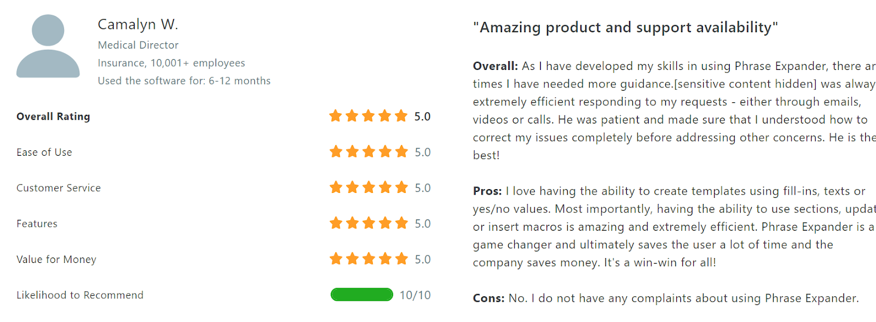Click the 10/10 recommendation score

tap(415, 295)
